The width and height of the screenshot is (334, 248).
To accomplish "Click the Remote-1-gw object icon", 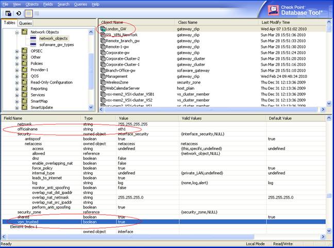I will tap(103, 46).
